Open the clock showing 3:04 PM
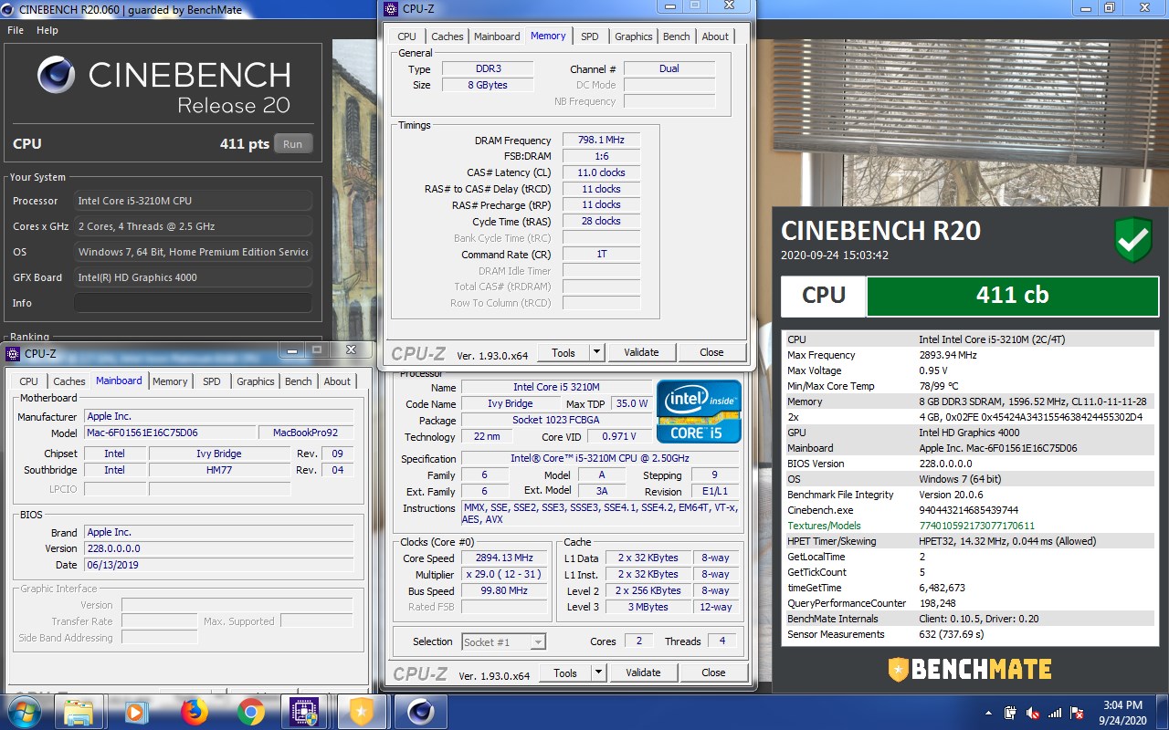 pos(1122,712)
